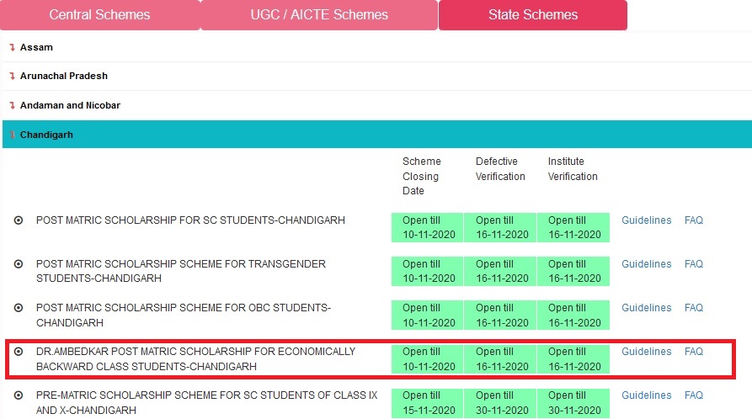Image resolution: width=752 pixels, height=419 pixels.
Task: Select the State Schemes tab
Action: point(532,15)
